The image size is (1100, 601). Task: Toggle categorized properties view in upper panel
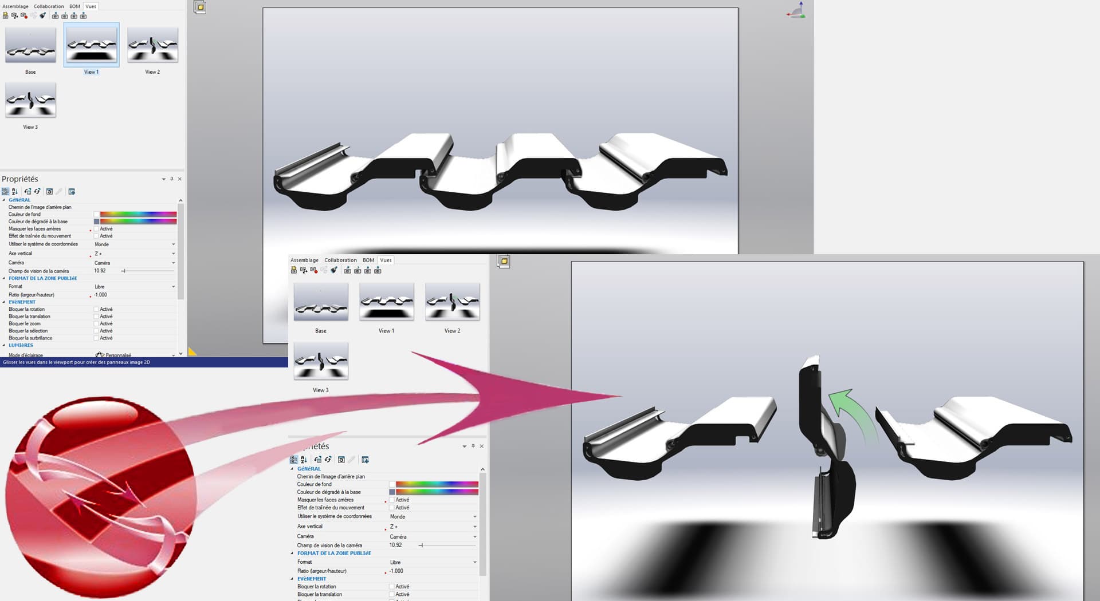coord(5,192)
